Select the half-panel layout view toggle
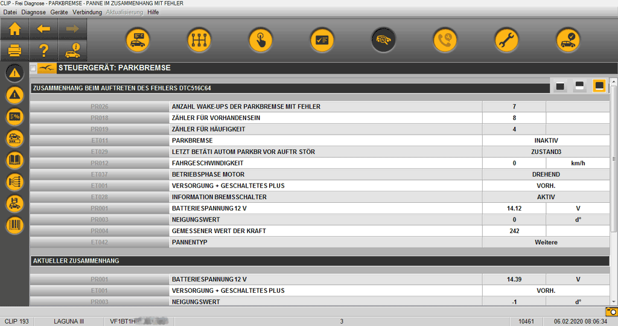Screen dimensions: 618x326 tap(579, 87)
